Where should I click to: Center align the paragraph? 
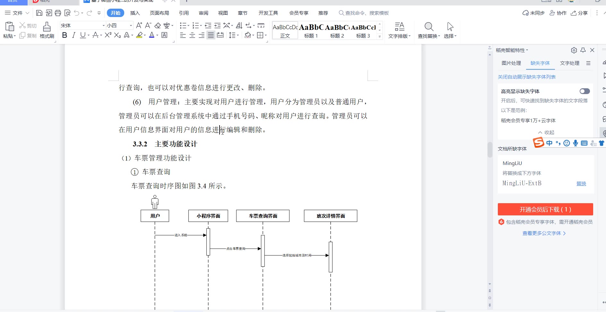point(192,35)
